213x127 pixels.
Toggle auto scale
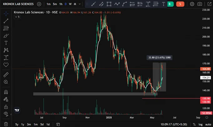click(208, 124)
